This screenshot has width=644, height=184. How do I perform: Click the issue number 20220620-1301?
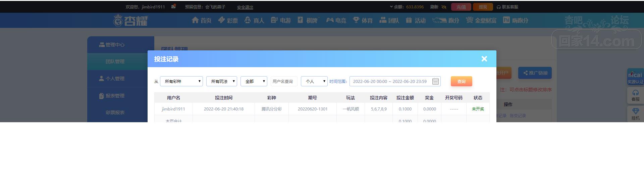click(x=313, y=109)
